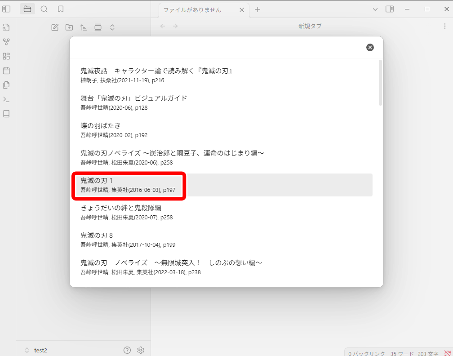Click the 新規タブ title header
Screen dimensions: 453x356
(310, 26)
